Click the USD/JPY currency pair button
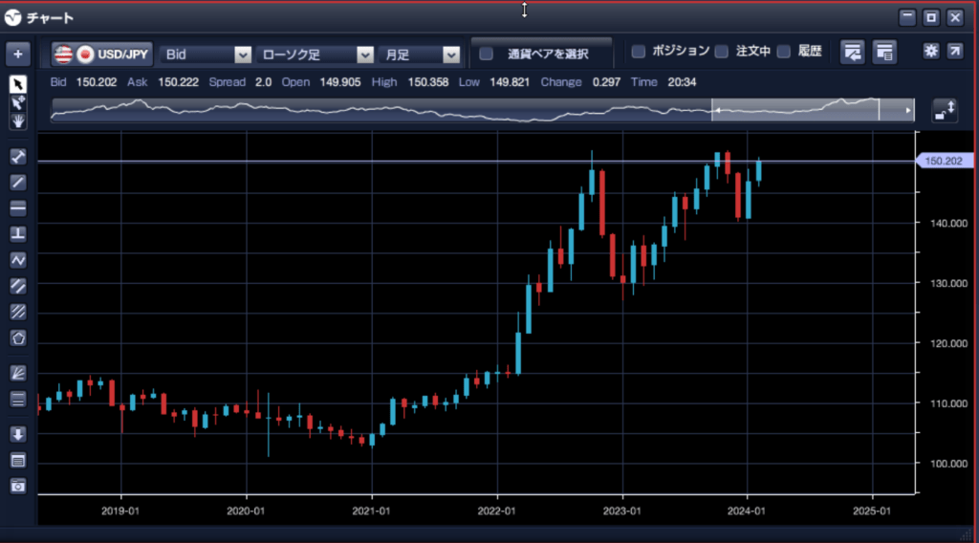979x543 pixels. pyautogui.click(x=101, y=54)
